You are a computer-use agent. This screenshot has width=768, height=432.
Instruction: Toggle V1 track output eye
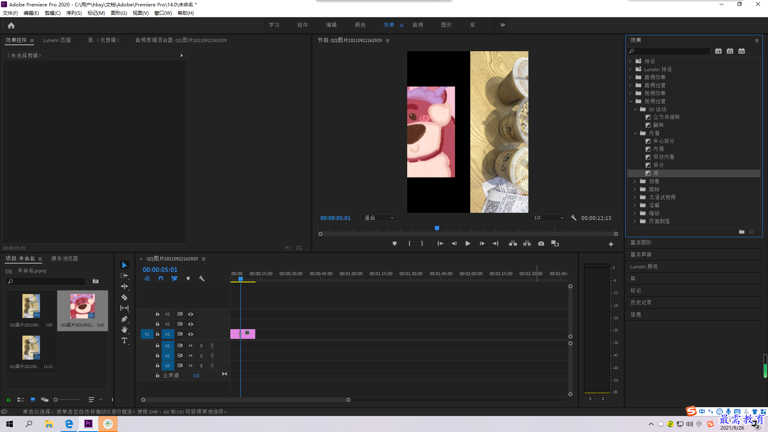coord(191,334)
